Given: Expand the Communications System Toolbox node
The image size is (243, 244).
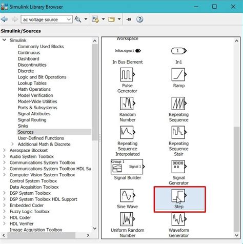Looking at the screenshot, I should (x=4, y=162).
